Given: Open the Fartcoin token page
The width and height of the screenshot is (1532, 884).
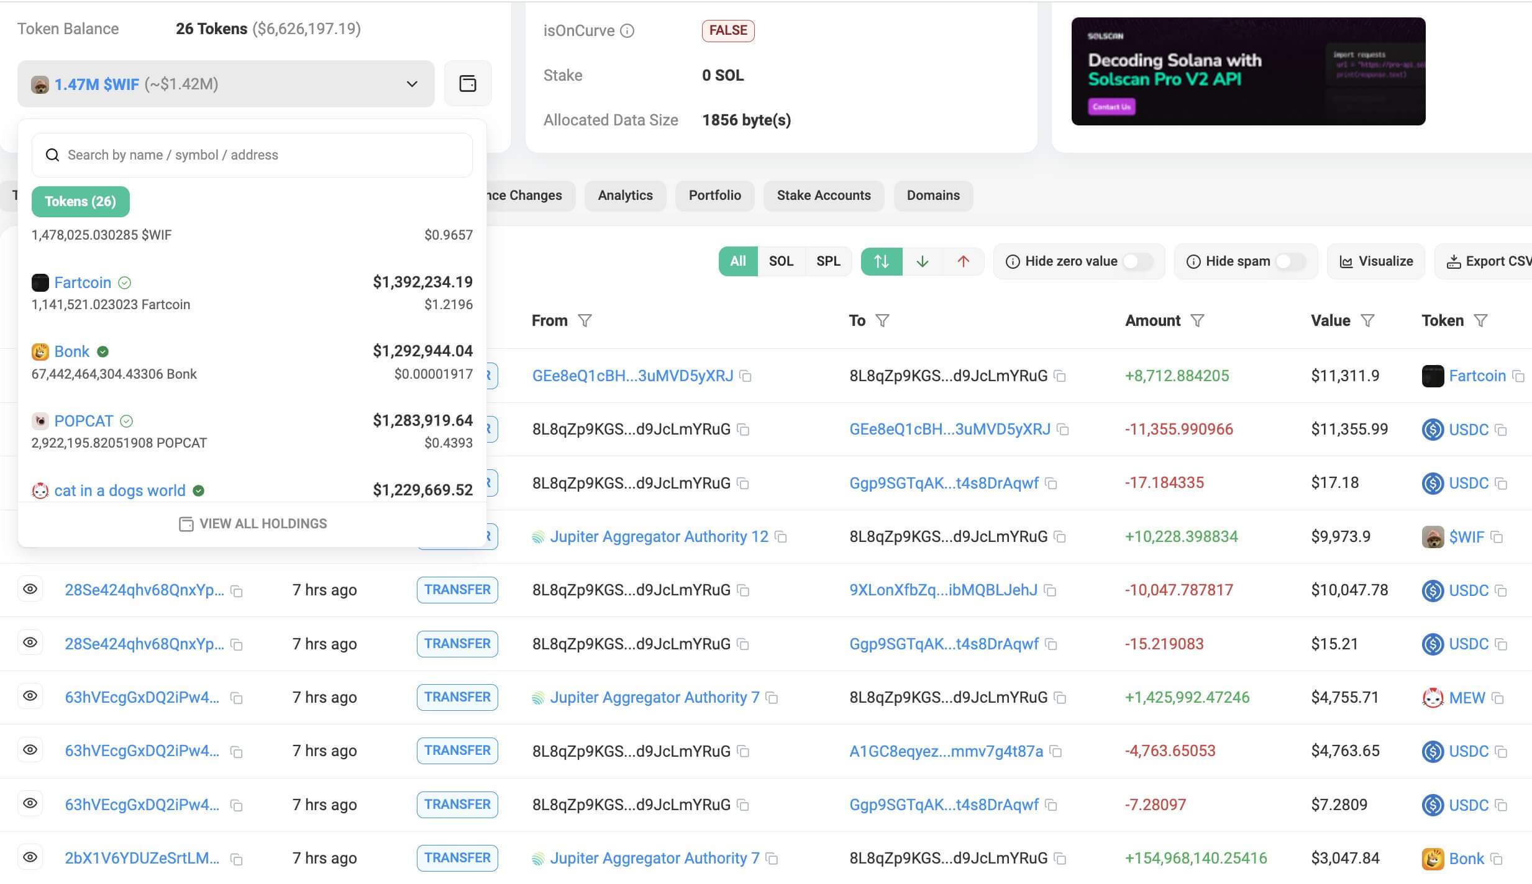Looking at the screenshot, I should [83, 282].
